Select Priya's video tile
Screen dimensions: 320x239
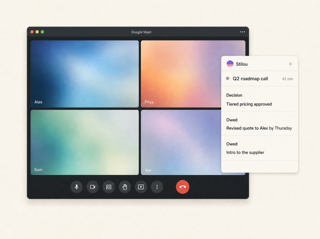click(181, 74)
